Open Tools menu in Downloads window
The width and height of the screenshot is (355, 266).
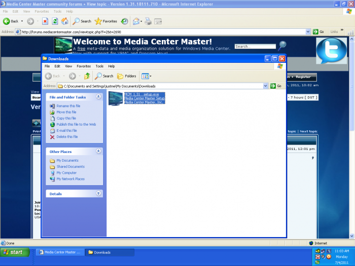pos(99,66)
